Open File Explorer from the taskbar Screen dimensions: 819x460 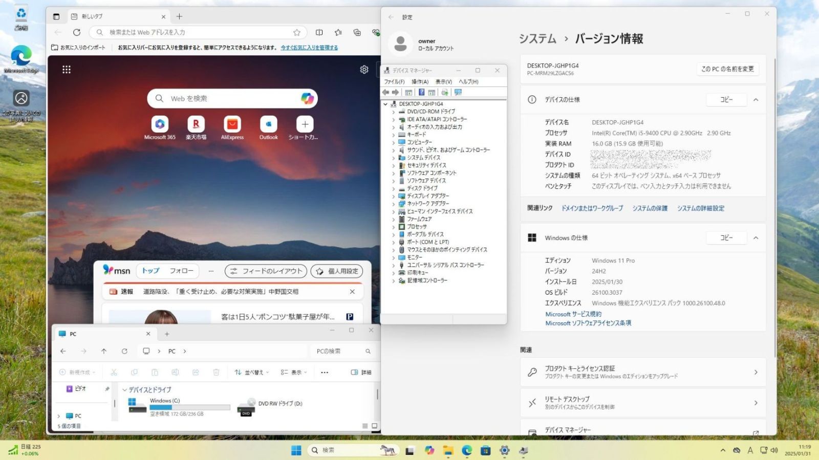click(x=448, y=450)
